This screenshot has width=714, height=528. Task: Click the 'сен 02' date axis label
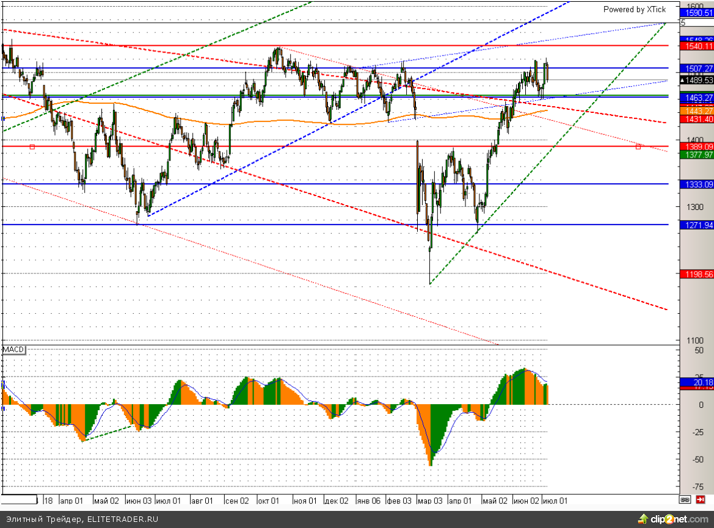click(237, 501)
